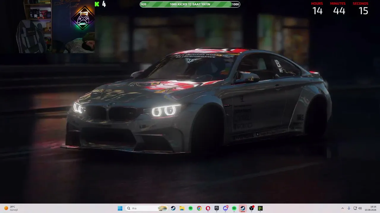Click the microphone icon in the system tray
Screen dimensions: 380x213
click(x=349, y=208)
